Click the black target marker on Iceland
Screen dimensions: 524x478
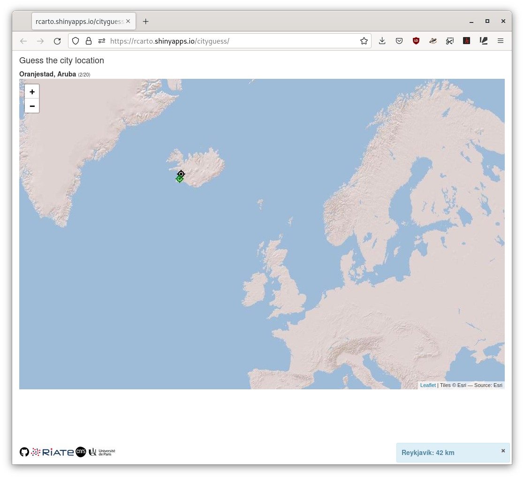[181, 174]
